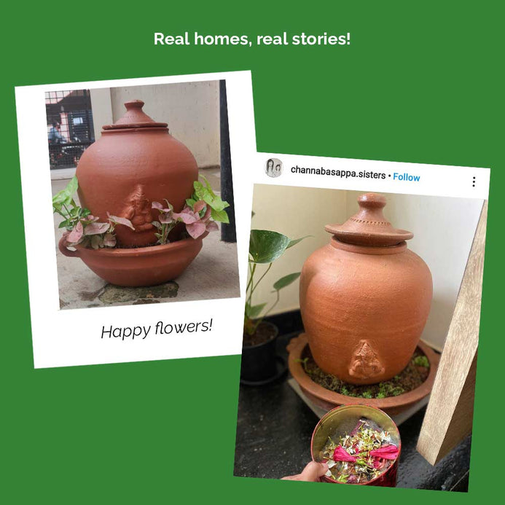Click the Happy flowers! caption text
The image size is (505, 505).
click(157, 329)
